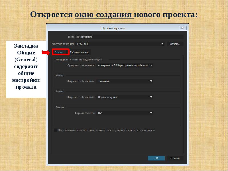
Task: Click the Рендеринг и воспроизведение видео section header
Action: [79, 60]
